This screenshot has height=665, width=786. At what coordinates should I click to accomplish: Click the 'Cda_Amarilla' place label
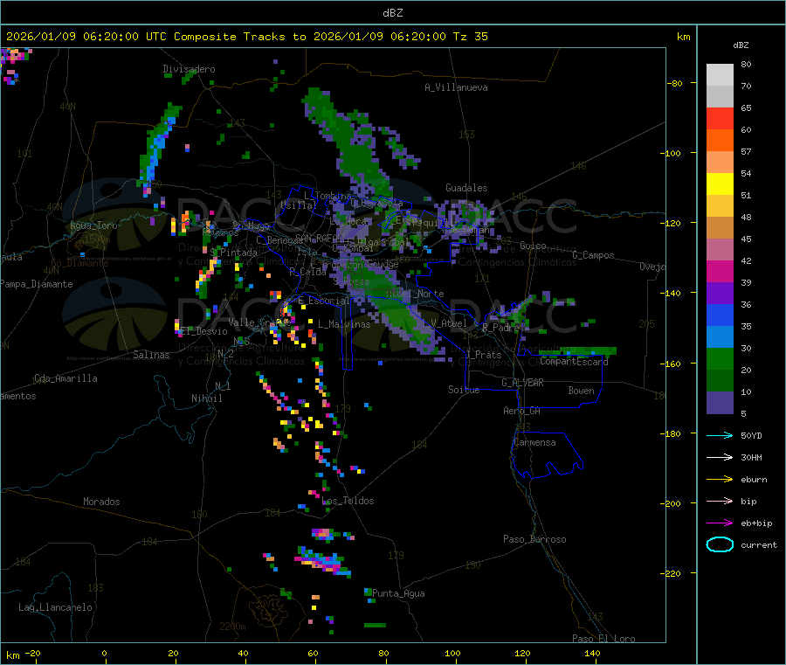point(65,378)
